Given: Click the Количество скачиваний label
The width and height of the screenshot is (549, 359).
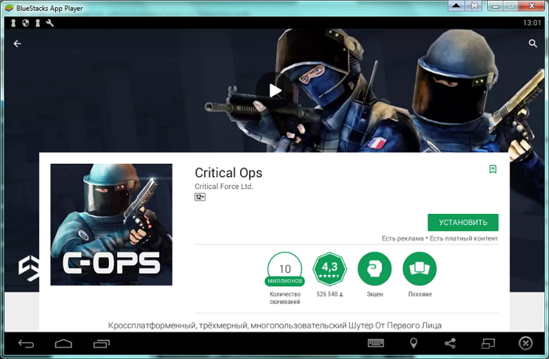Looking at the screenshot, I should (x=285, y=298).
